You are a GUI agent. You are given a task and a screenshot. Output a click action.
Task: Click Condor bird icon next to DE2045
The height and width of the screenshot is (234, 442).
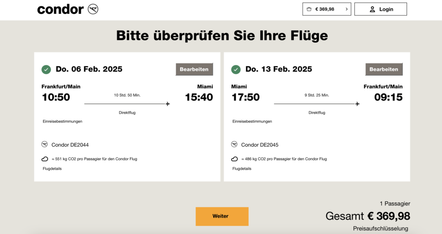tap(234, 144)
